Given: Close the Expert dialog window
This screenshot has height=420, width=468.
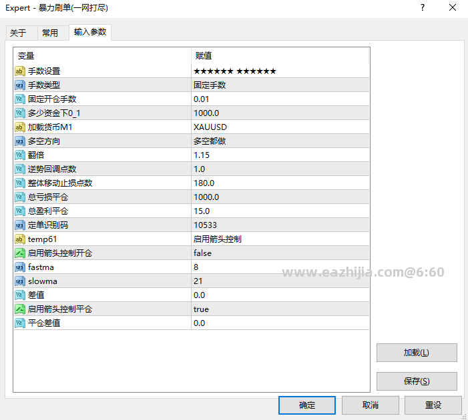Looking at the screenshot, I should [453, 7].
